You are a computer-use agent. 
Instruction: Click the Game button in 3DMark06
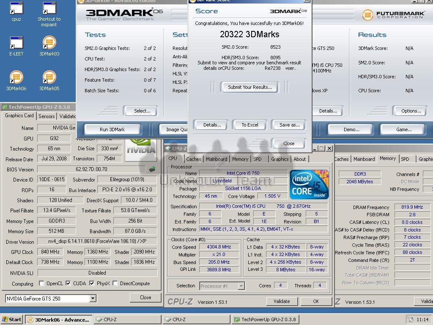point(404,129)
